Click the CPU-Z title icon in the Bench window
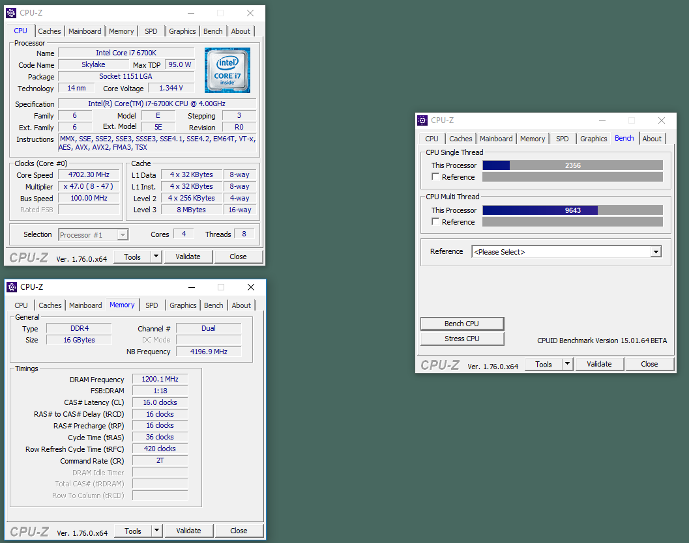This screenshot has height=543, width=689. click(x=422, y=120)
